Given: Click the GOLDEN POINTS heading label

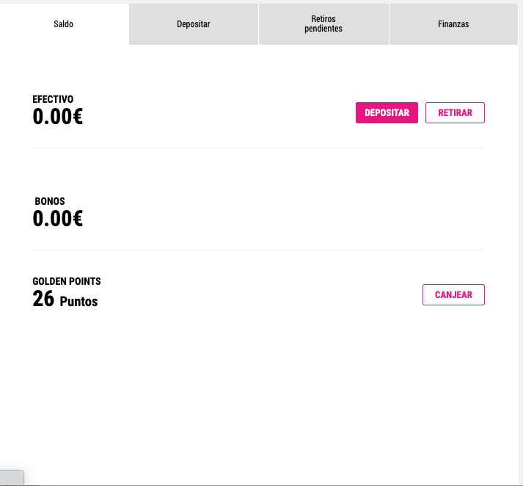Looking at the screenshot, I should click(x=66, y=281).
